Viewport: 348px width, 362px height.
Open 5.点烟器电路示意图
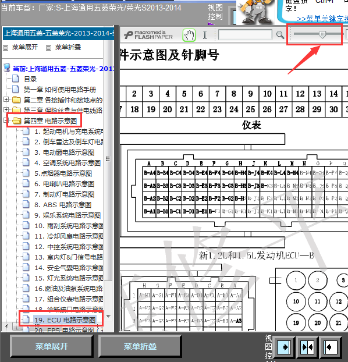[x=63, y=173]
